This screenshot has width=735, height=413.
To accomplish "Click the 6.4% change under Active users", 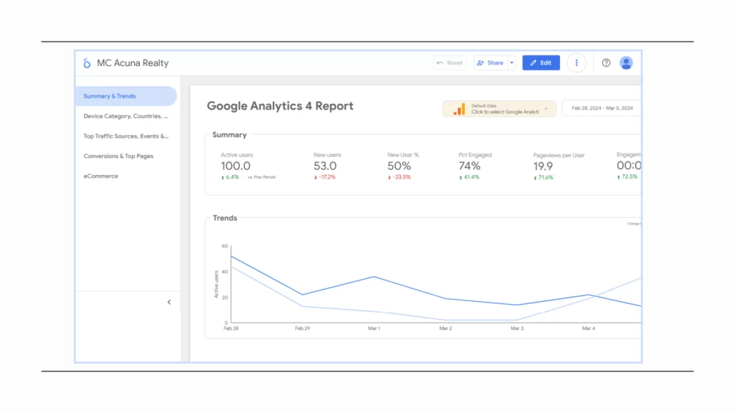I will click(230, 177).
